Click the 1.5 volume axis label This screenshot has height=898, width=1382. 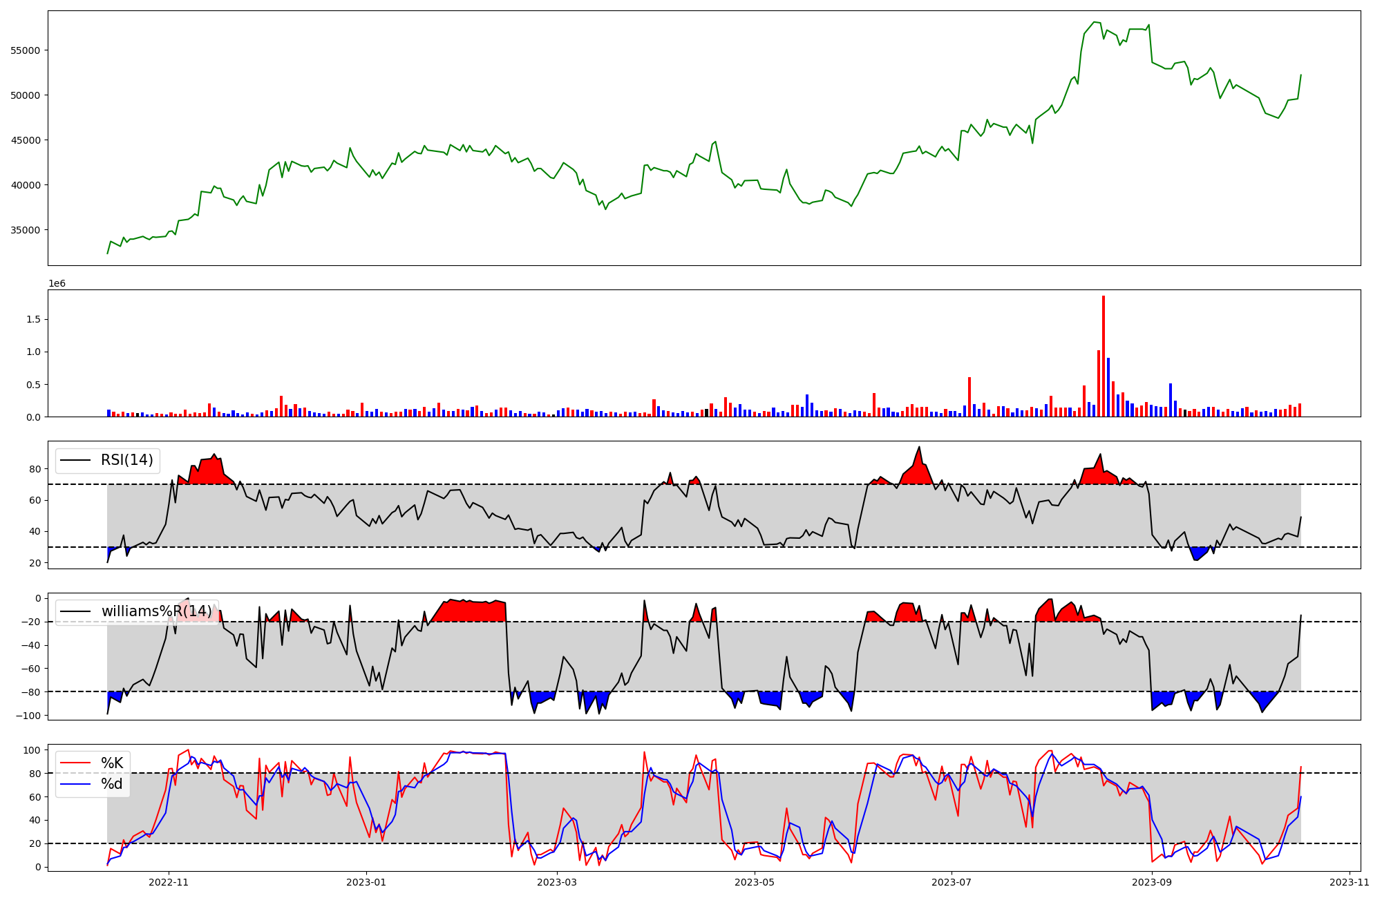(33, 319)
